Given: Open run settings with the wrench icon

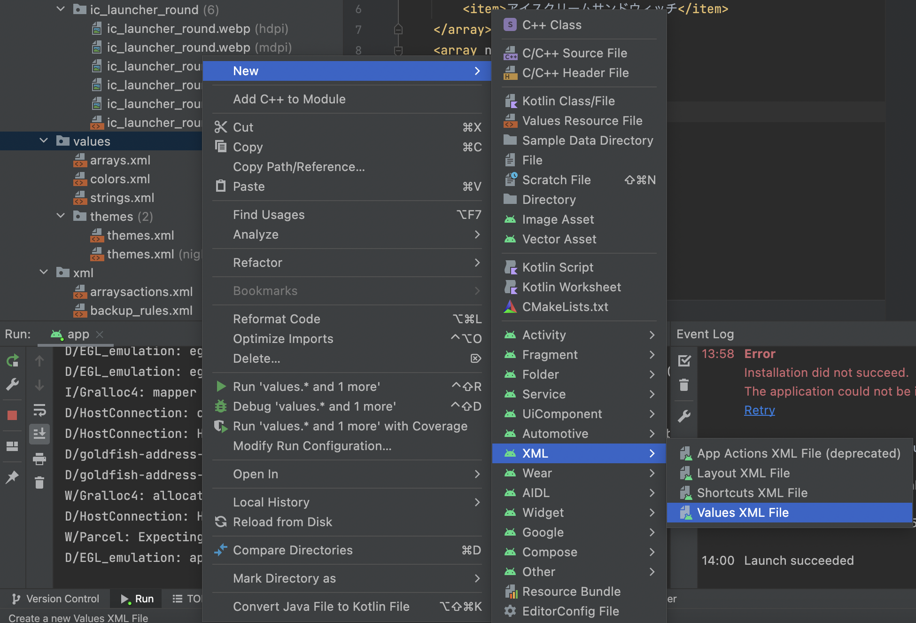Looking at the screenshot, I should pyautogui.click(x=13, y=384).
